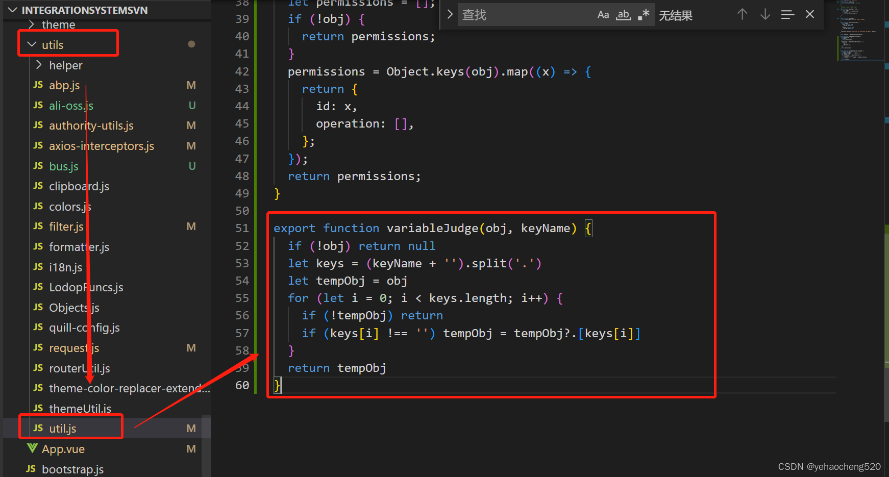
Task: Go to previous match arrow
Action: tap(743, 14)
